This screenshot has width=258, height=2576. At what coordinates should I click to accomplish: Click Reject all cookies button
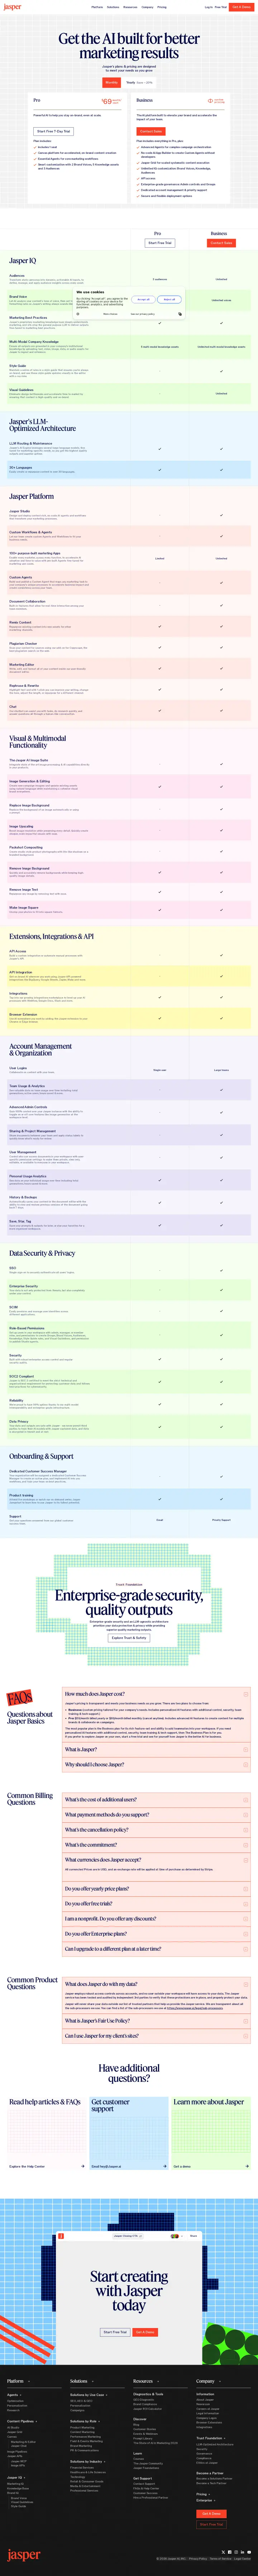[169, 299]
